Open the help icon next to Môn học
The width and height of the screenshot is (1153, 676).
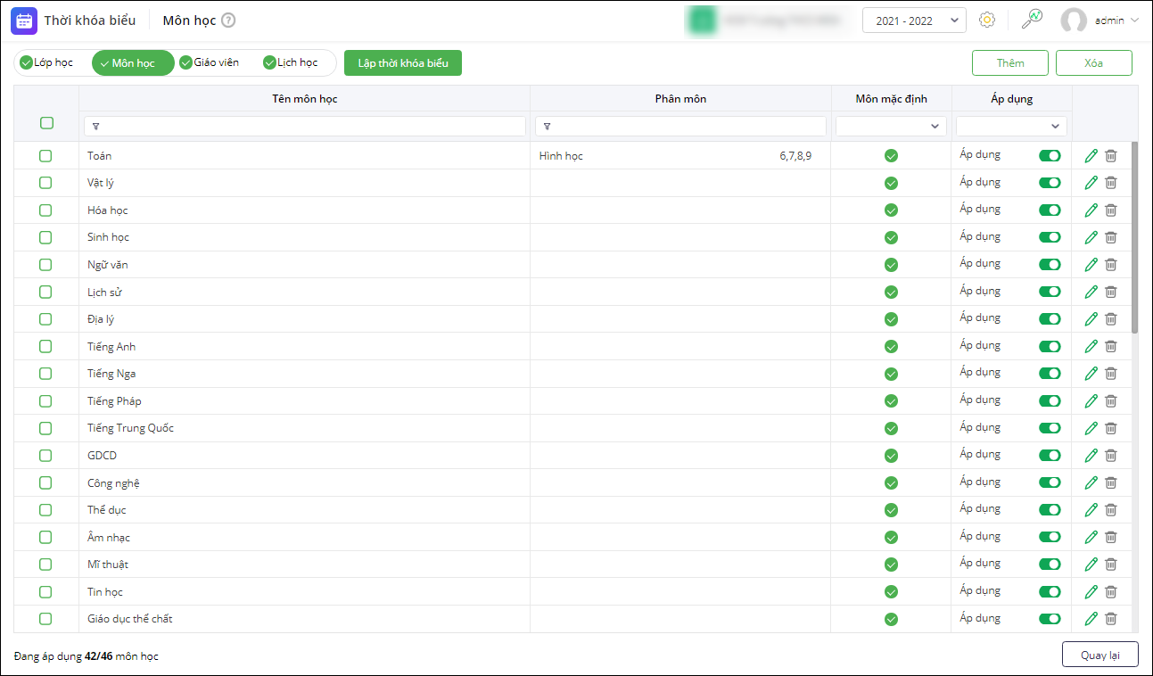coord(228,21)
